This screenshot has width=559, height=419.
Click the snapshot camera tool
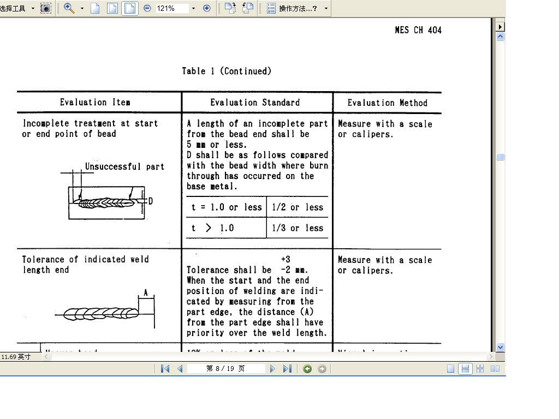click(46, 8)
